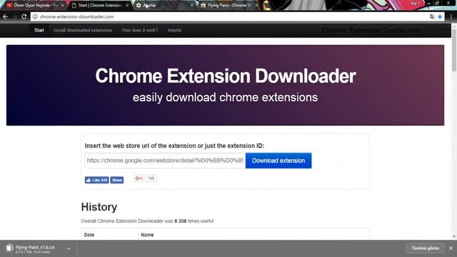Open the Chrome three-dot menu
457x257 pixels.
[x=451, y=17]
